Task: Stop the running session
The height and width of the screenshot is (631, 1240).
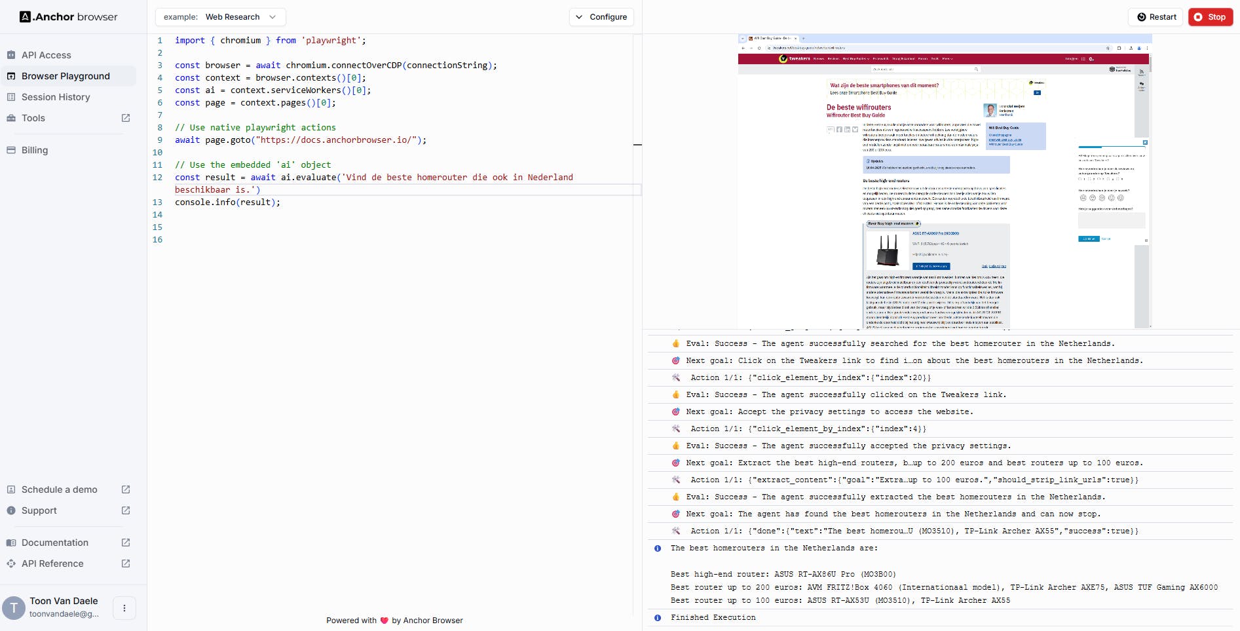Action: click(x=1210, y=17)
